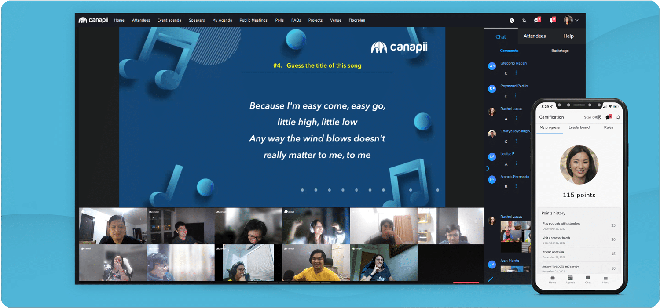Select Leaderboard tab on phone

tap(579, 127)
